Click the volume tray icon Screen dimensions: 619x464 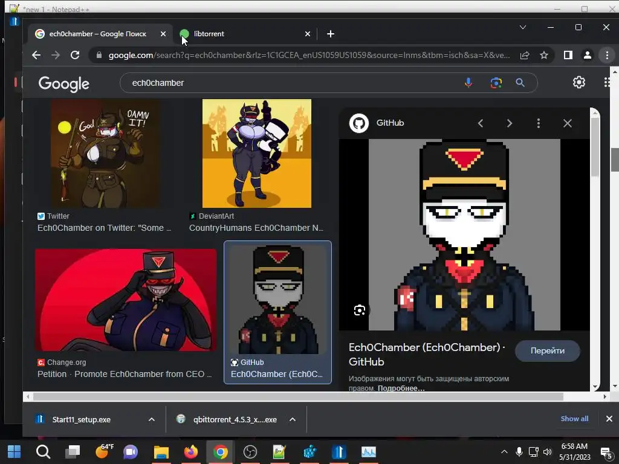point(547,452)
